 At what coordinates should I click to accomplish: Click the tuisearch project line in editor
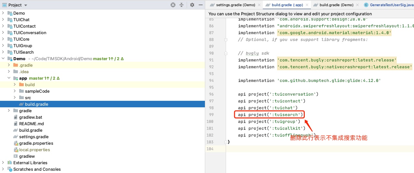[270, 114]
